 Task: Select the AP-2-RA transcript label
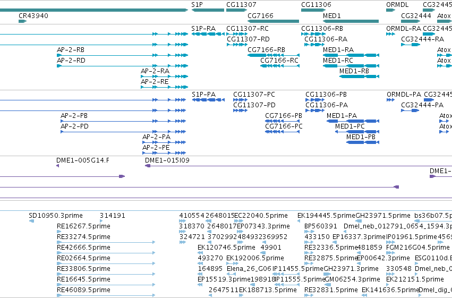[155, 71]
